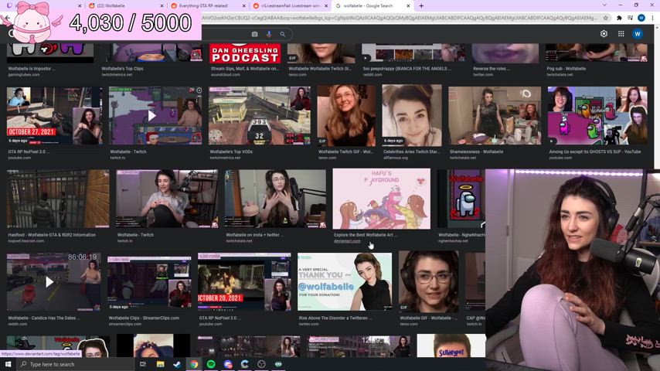
Task: Click the 'Pog sub - Wolfabelle' result title
Action: (566, 69)
